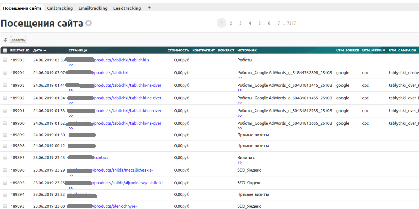Expand page URL for row 189895
The width and height of the screenshot is (419, 209).
tap(71, 188)
